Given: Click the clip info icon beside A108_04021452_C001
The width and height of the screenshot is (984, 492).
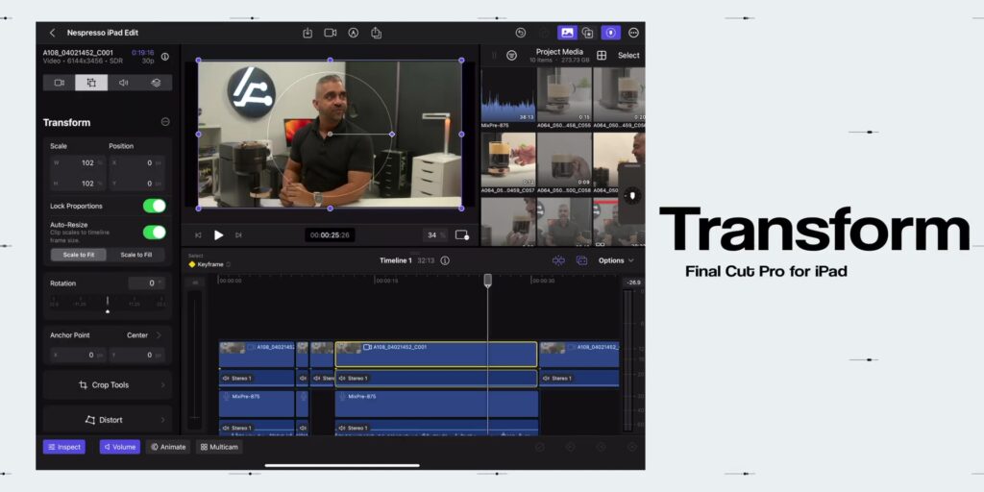Looking at the screenshot, I should click(x=165, y=57).
